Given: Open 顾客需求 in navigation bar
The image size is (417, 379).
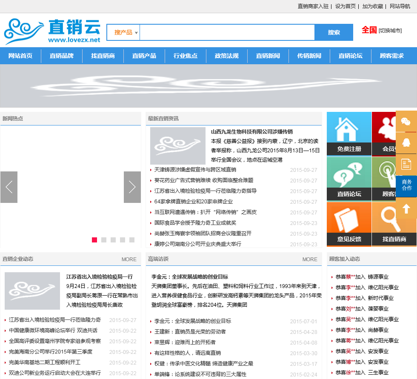Looking at the screenshot, I should 391,56.
